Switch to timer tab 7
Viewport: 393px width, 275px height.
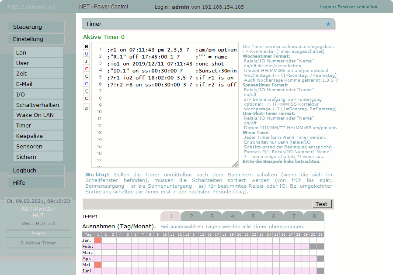(x=294, y=216)
